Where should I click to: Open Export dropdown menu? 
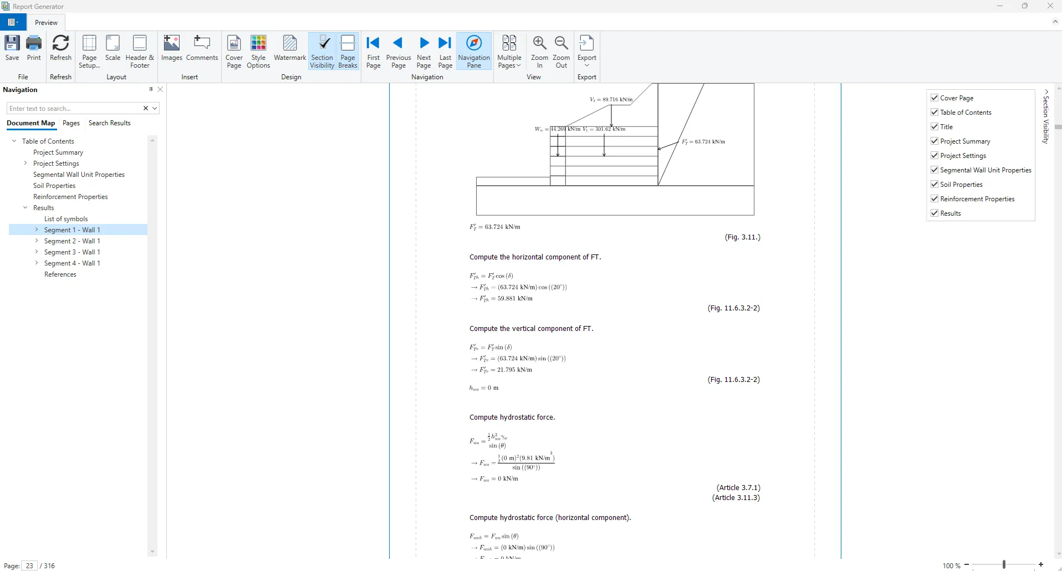click(586, 52)
